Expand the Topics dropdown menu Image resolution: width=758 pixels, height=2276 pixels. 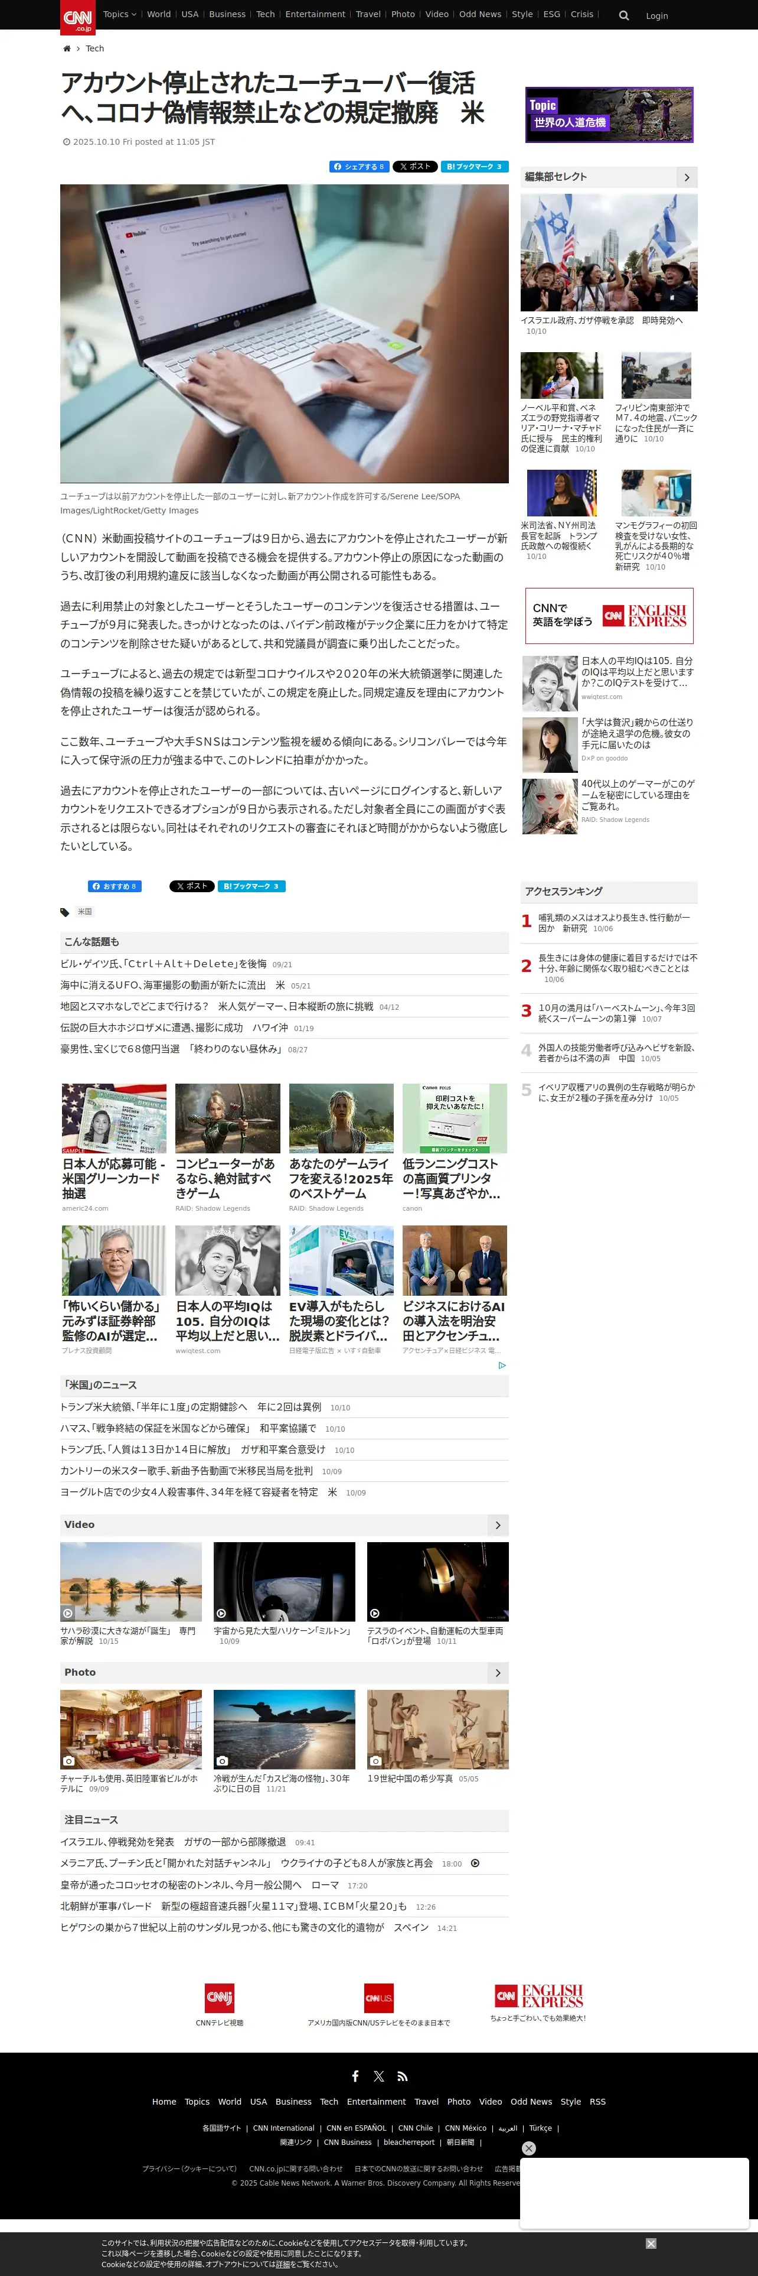(119, 14)
